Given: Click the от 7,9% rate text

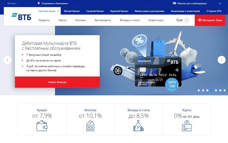Looking at the screenshot, I should 42,116.
